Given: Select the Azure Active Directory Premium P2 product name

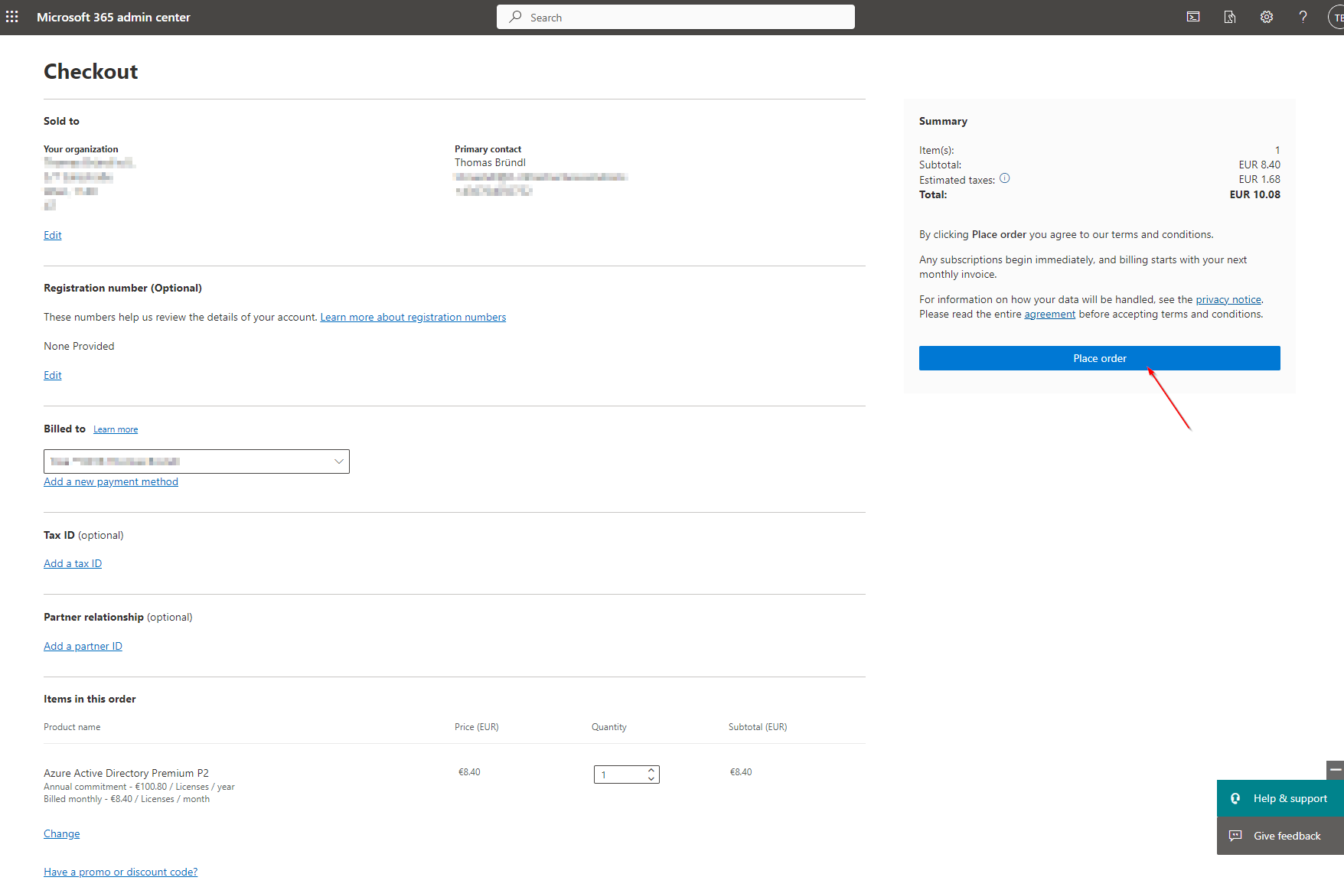Looking at the screenshot, I should coord(126,773).
